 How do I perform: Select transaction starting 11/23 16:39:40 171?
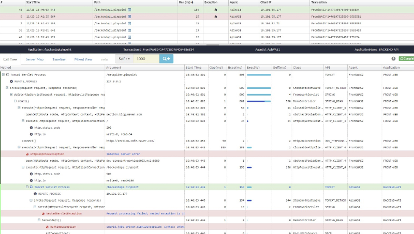click(x=207, y=37)
